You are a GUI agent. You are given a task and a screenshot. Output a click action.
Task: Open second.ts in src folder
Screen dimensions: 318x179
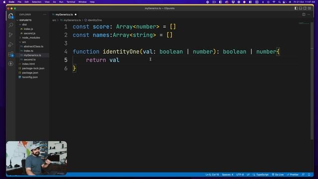click(30, 60)
